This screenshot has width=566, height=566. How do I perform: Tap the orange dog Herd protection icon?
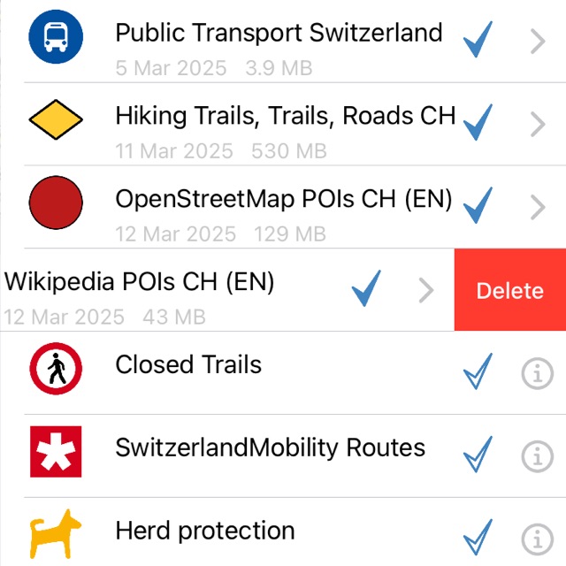click(x=56, y=535)
